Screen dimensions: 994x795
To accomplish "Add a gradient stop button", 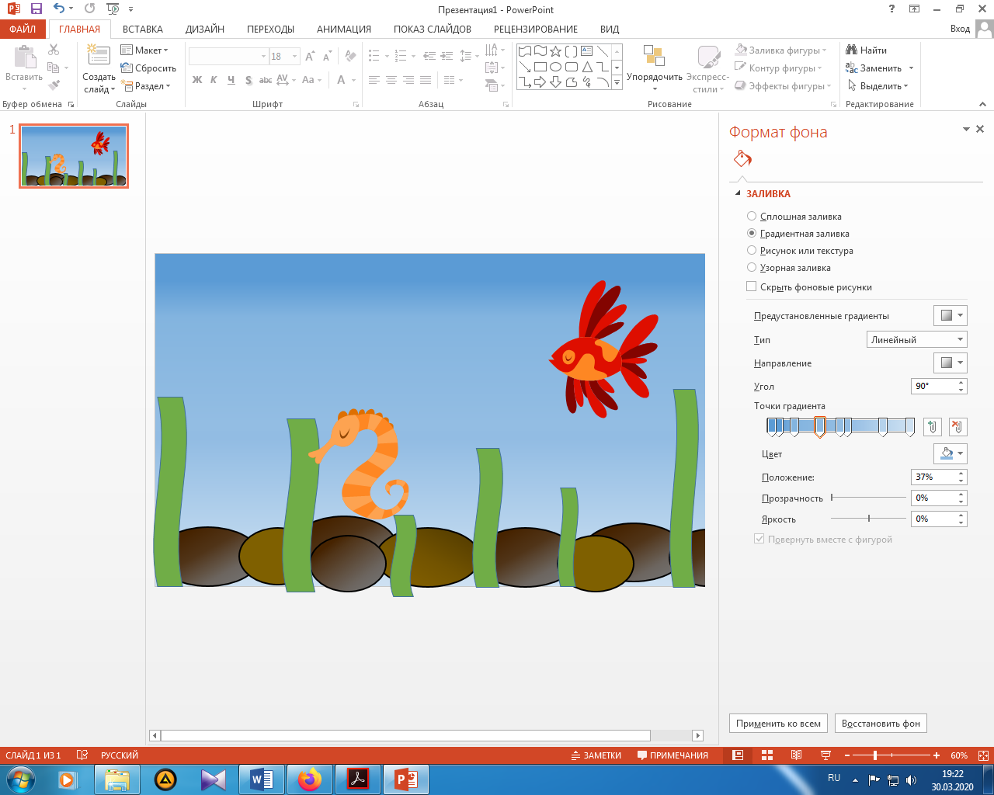I will [x=933, y=427].
